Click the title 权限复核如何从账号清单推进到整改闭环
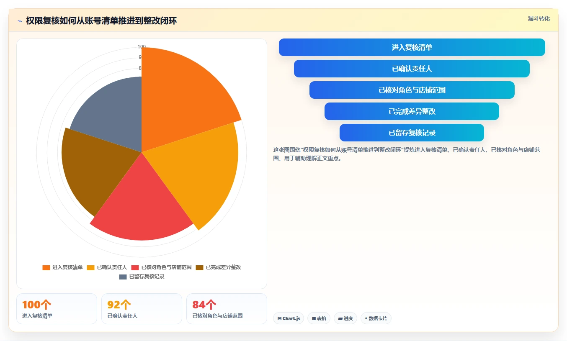This screenshot has width=567, height=341. pos(101,21)
